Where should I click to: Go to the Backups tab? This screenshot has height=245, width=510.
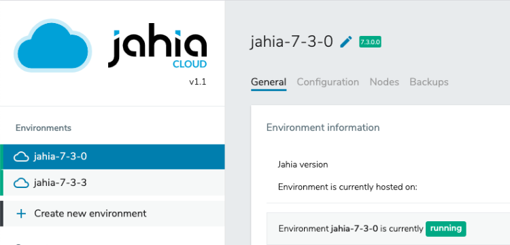pos(429,82)
